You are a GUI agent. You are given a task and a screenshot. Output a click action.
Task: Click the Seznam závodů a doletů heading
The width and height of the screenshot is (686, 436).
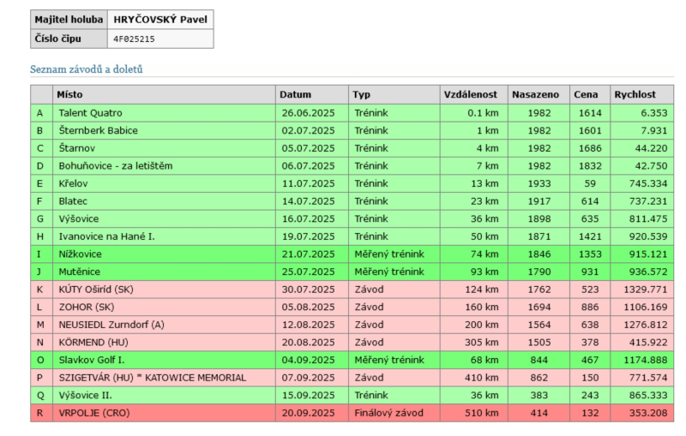point(87,69)
